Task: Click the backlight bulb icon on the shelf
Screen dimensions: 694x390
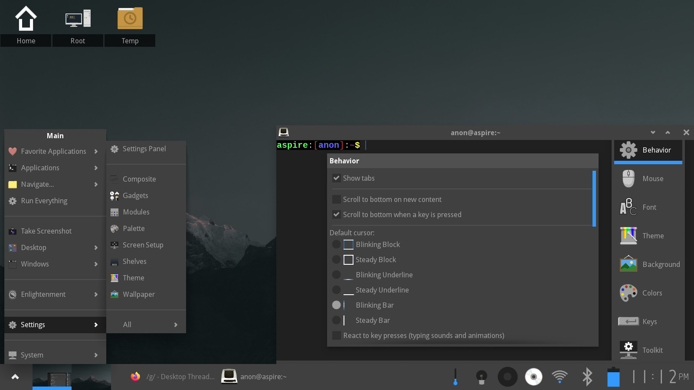Action: point(481,377)
